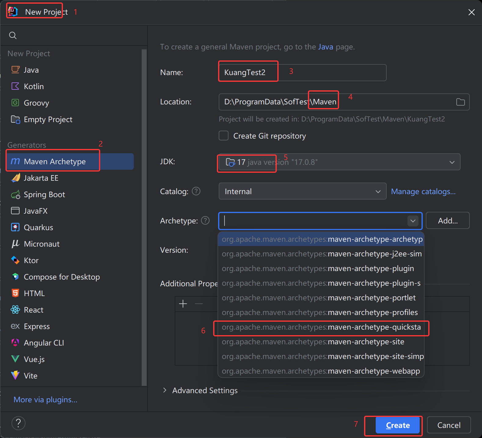Expand Advanced Settings section
482x438 pixels.
point(165,390)
